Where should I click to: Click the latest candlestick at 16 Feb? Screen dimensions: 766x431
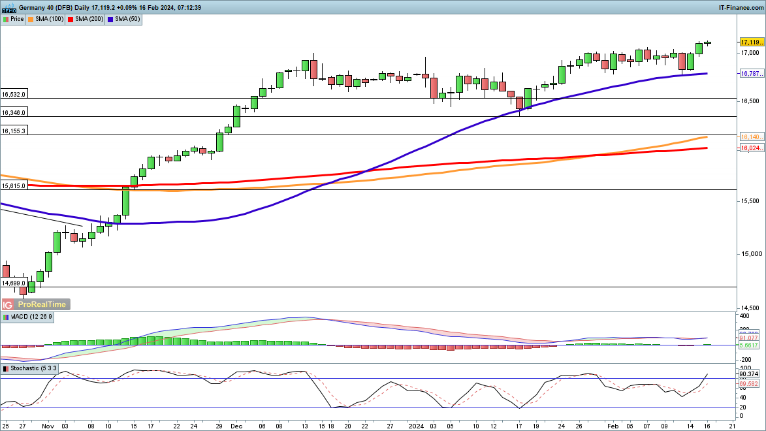click(707, 43)
